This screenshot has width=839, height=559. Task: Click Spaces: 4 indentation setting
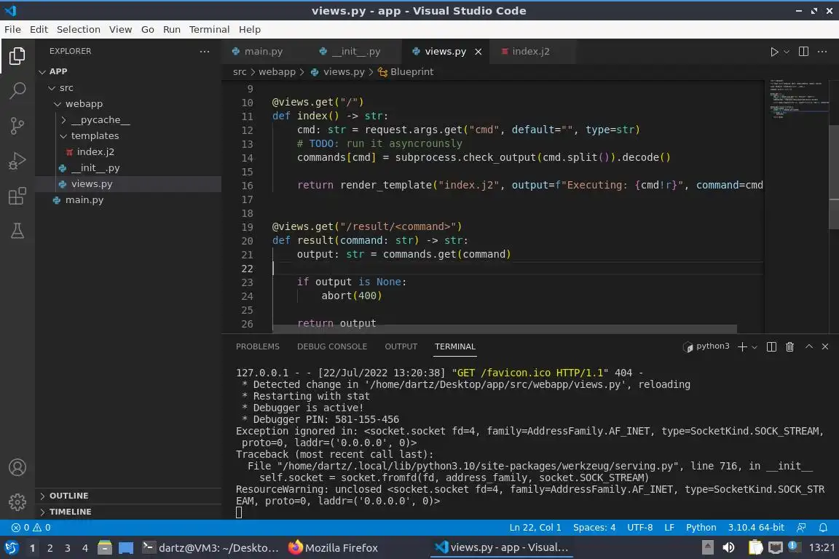[x=594, y=528]
